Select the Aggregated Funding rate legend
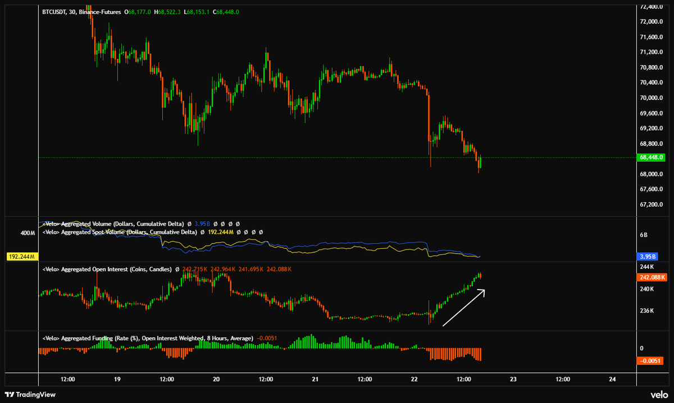Viewport: 674px width, 403px height. tap(148, 338)
